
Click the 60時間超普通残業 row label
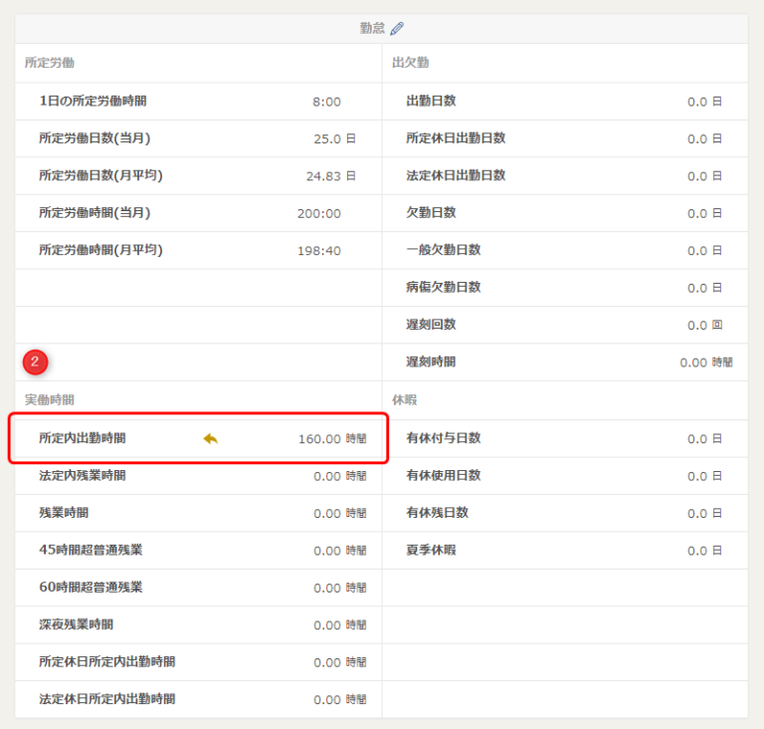(90, 588)
